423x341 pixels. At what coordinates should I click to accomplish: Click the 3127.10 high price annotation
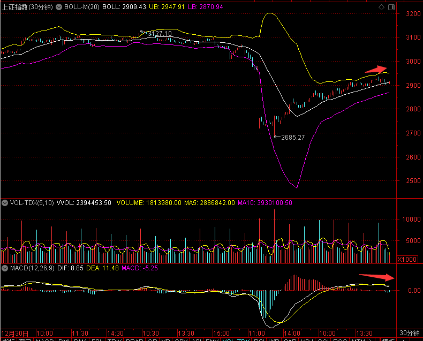pos(160,33)
